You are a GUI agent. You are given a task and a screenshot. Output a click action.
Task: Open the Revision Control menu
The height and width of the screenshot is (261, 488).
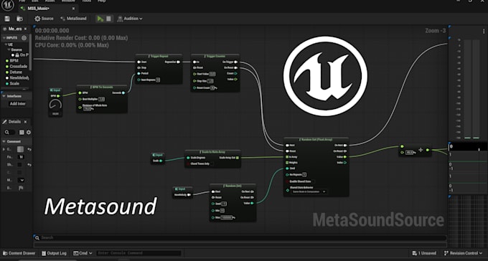pos(463,253)
